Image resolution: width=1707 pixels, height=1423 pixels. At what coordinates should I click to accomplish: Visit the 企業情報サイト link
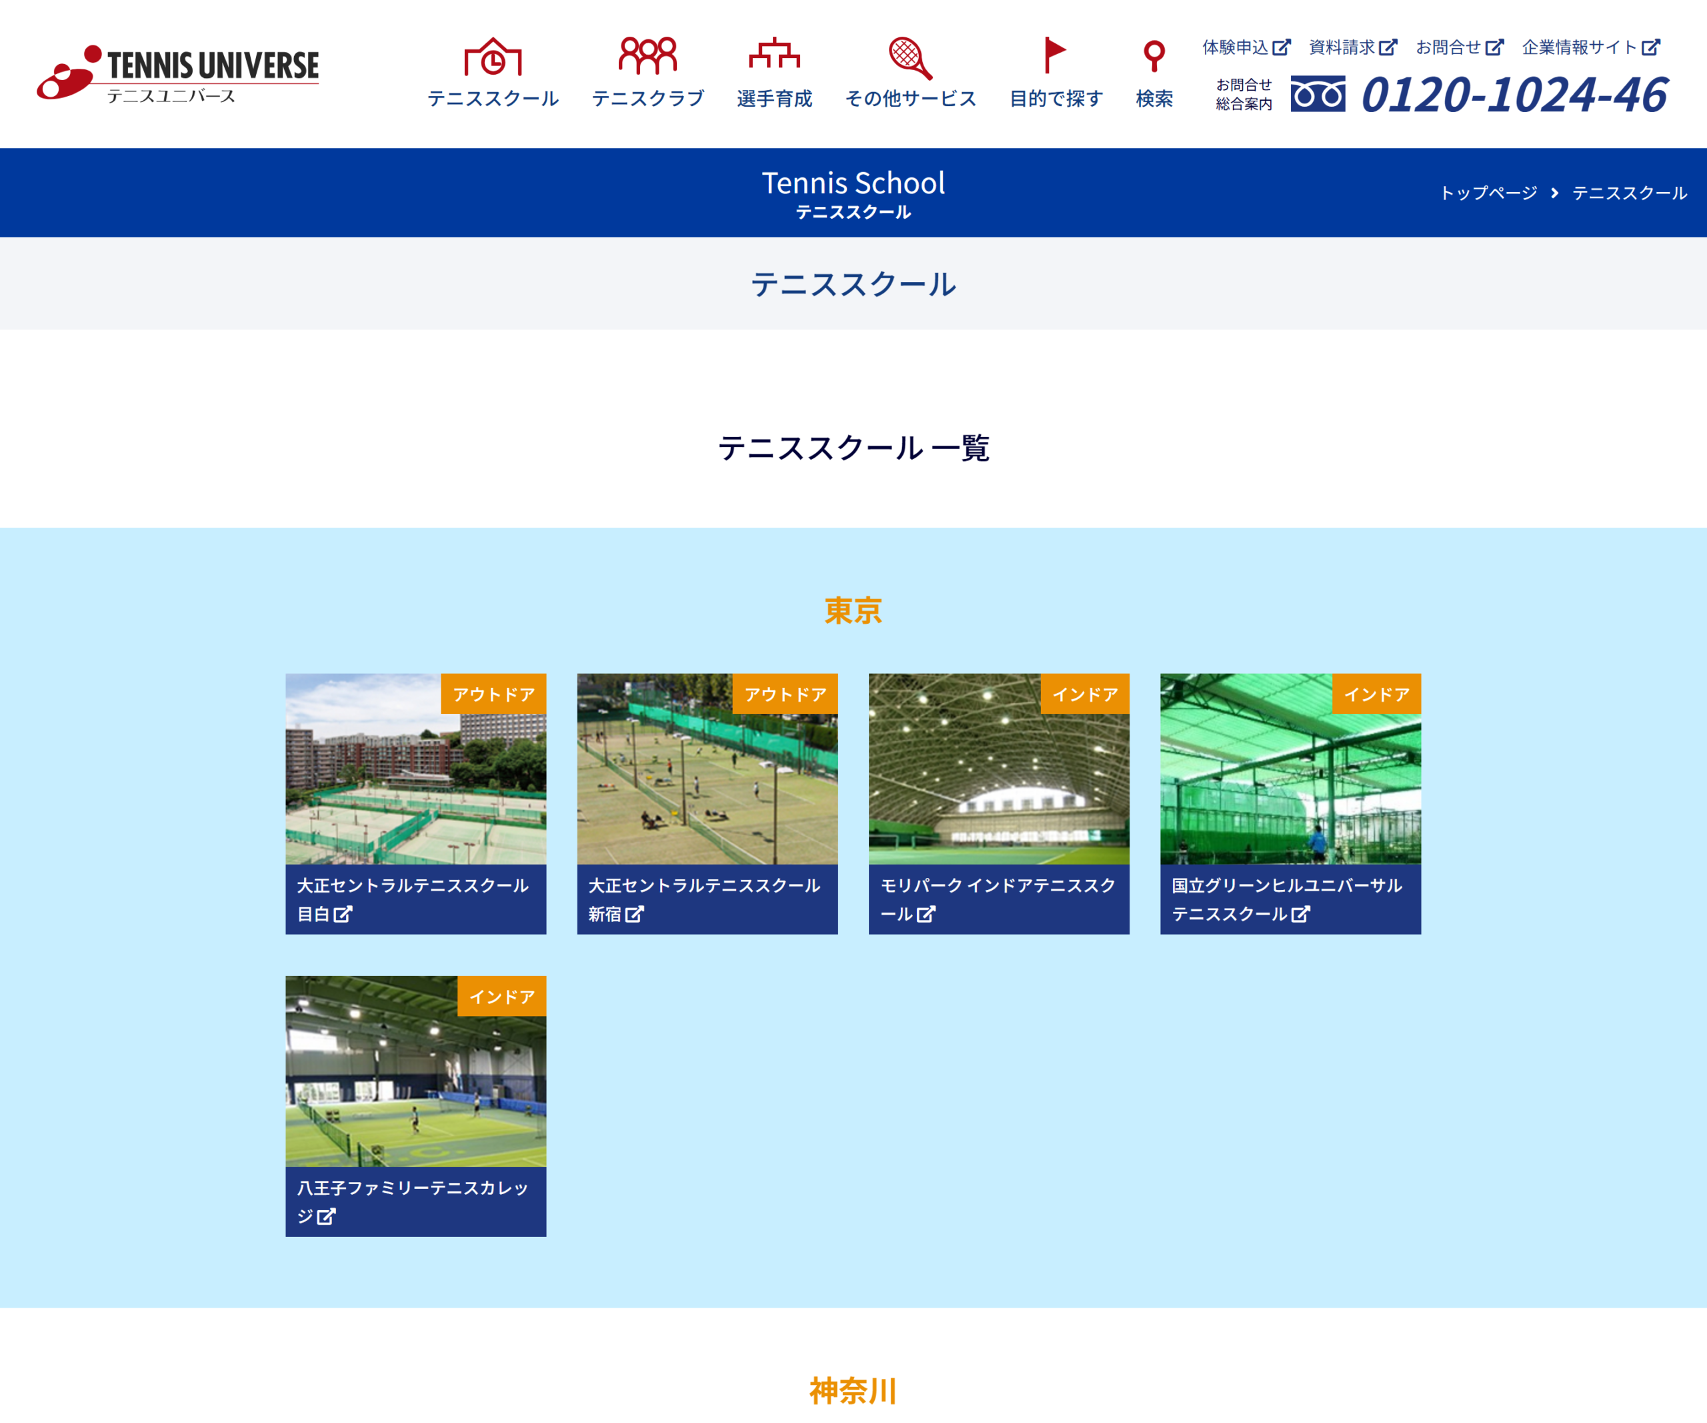click(x=1591, y=47)
